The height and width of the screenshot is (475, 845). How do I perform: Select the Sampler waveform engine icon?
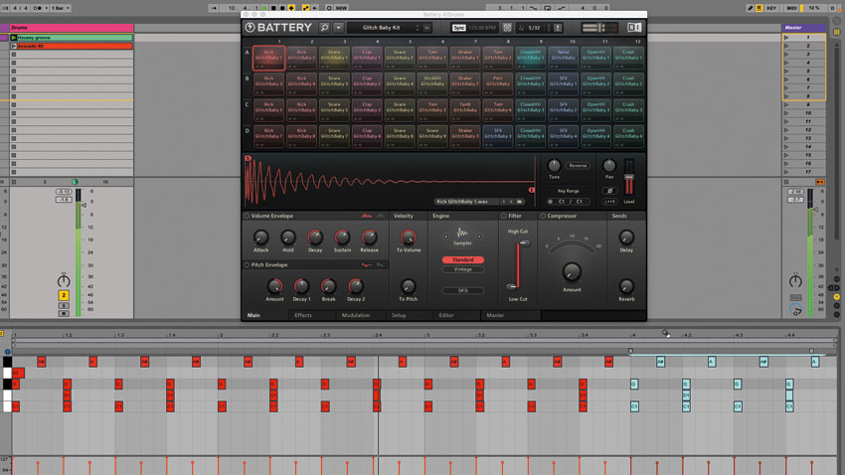462,234
